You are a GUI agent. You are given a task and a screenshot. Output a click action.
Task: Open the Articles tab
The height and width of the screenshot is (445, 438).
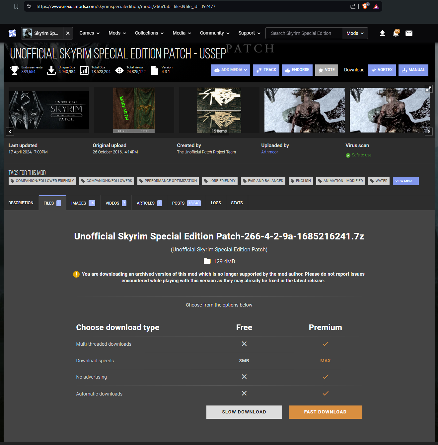point(149,203)
